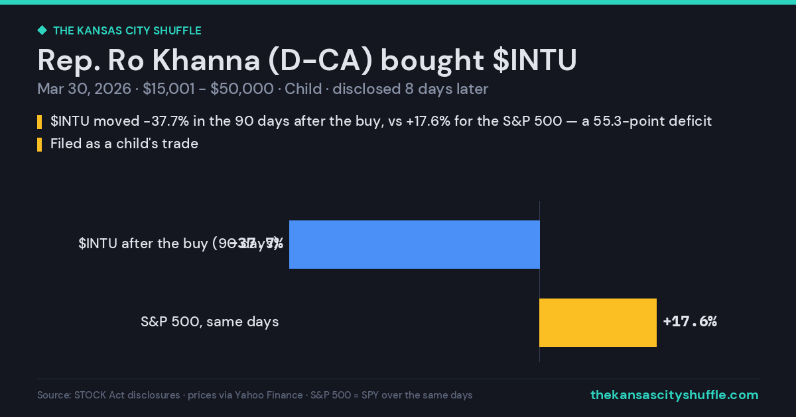796x417 pixels.
Task: Click the yellow marker beside the 55.3-point deficit note
Action: (x=39, y=122)
